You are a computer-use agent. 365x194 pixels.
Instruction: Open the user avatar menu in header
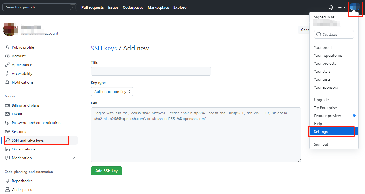coord(355,7)
